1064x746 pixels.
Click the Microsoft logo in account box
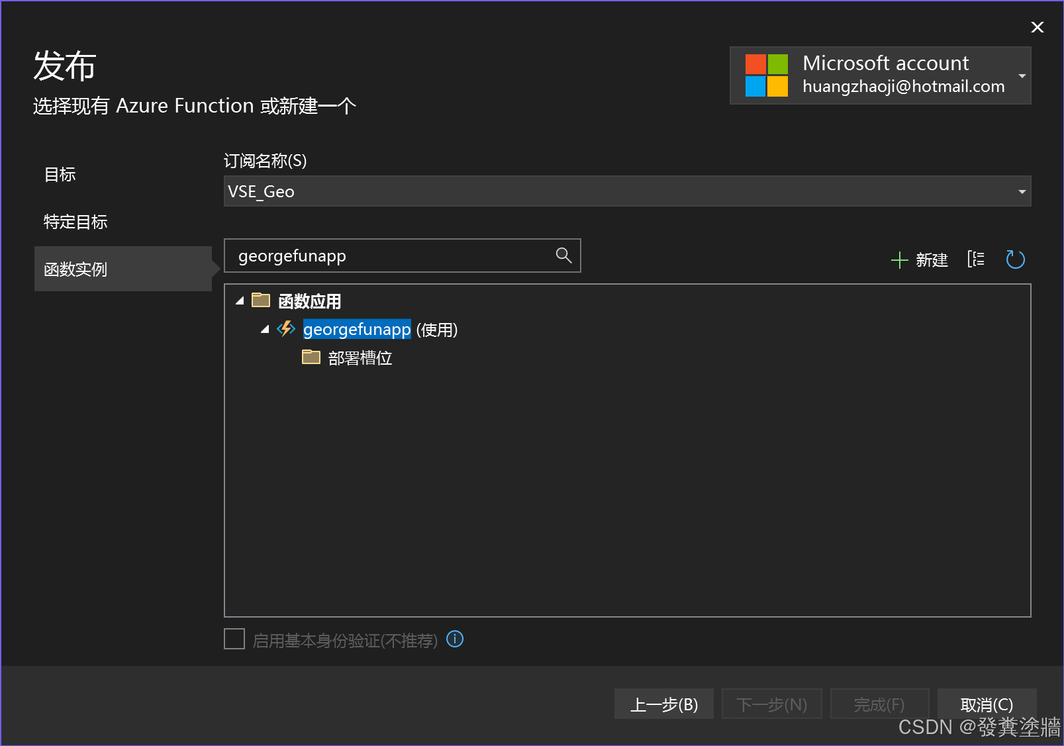click(767, 75)
